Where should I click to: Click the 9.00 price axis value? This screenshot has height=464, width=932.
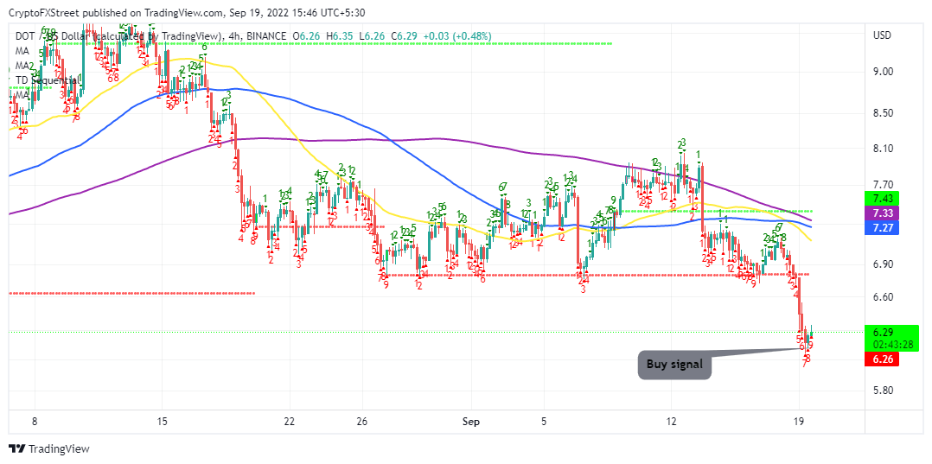pos(882,72)
